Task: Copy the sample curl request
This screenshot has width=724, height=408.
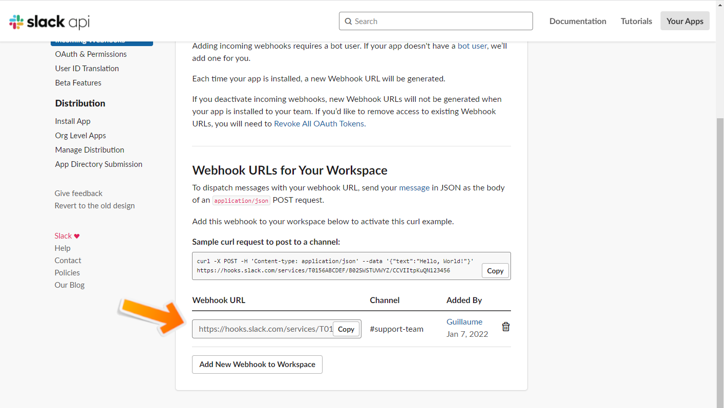Action: coord(495,271)
